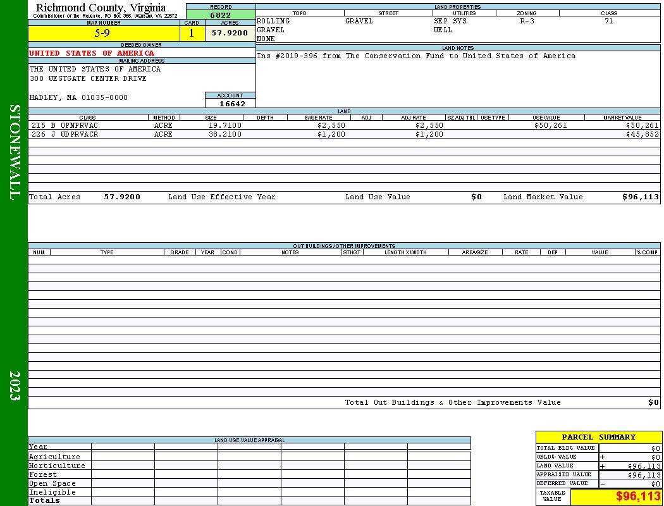This screenshot has width=664, height=506.
Task: Click the card number 1 cell
Action: point(192,33)
